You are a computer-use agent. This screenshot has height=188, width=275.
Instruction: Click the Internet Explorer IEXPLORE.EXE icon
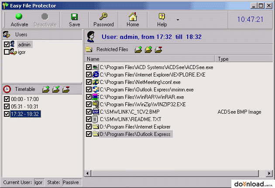click(96, 74)
